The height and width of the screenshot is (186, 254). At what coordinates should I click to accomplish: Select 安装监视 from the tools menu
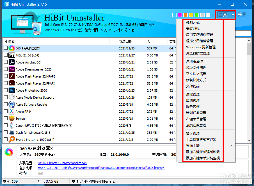coord(193,29)
